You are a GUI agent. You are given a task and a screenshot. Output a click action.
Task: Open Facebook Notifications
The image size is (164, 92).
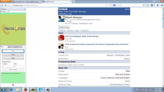pyautogui.click(x=63, y=14)
